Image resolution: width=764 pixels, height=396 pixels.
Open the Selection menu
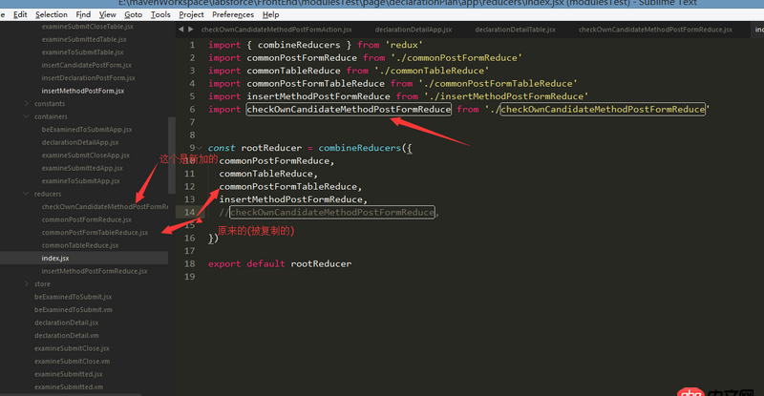(52, 15)
